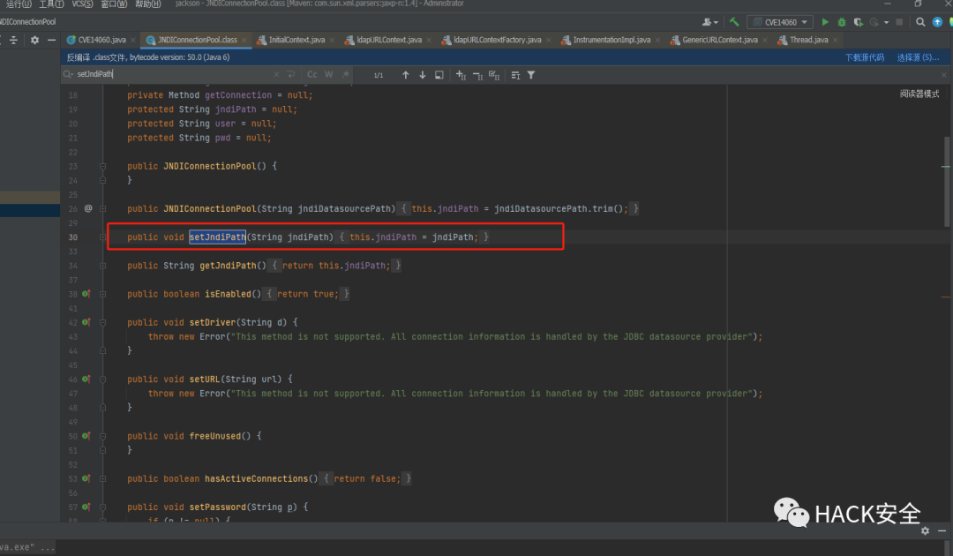
Task: Build project with the green hammer icon
Action: point(734,22)
